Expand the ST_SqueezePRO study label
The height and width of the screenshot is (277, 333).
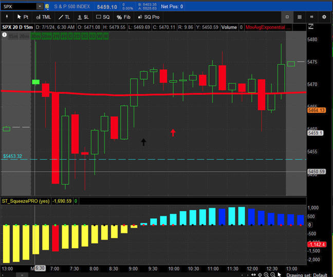pyautogui.click(x=26, y=201)
